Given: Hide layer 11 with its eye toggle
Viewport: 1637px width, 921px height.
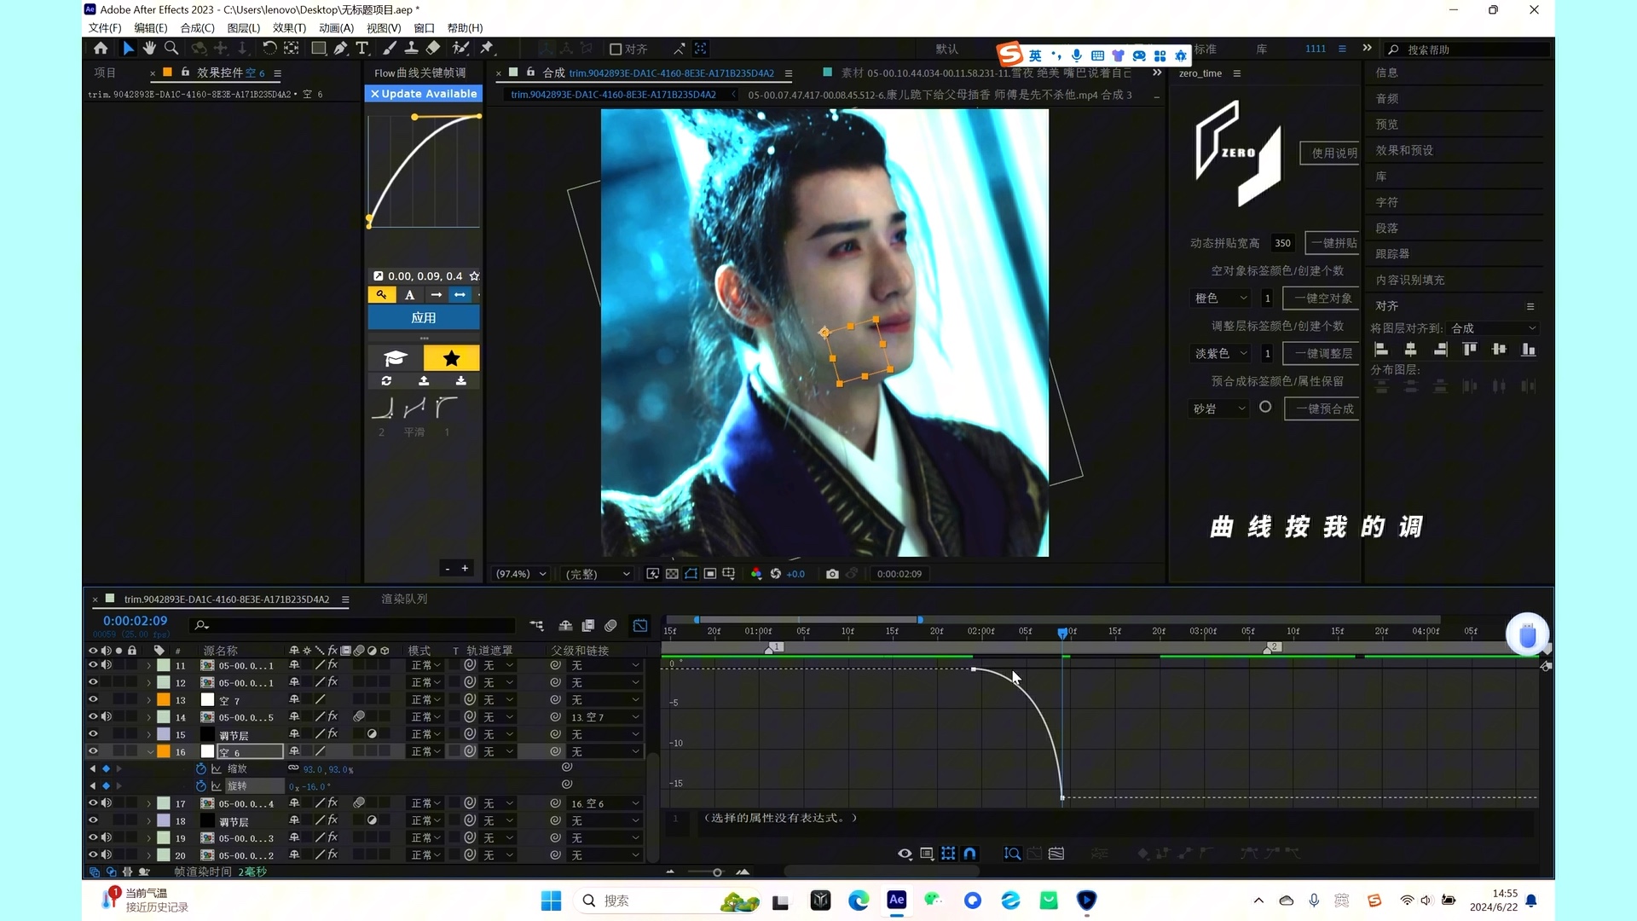Looking at the screenshot, I should (93, 665).
